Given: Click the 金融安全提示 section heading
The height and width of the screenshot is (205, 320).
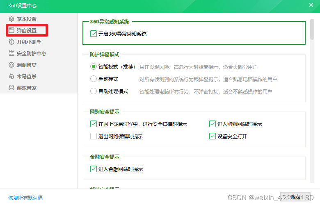Looking at the screenshot, I should [x=105, y=157].
